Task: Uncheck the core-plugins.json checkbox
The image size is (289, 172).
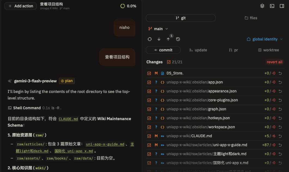Action: pos(149,100)
